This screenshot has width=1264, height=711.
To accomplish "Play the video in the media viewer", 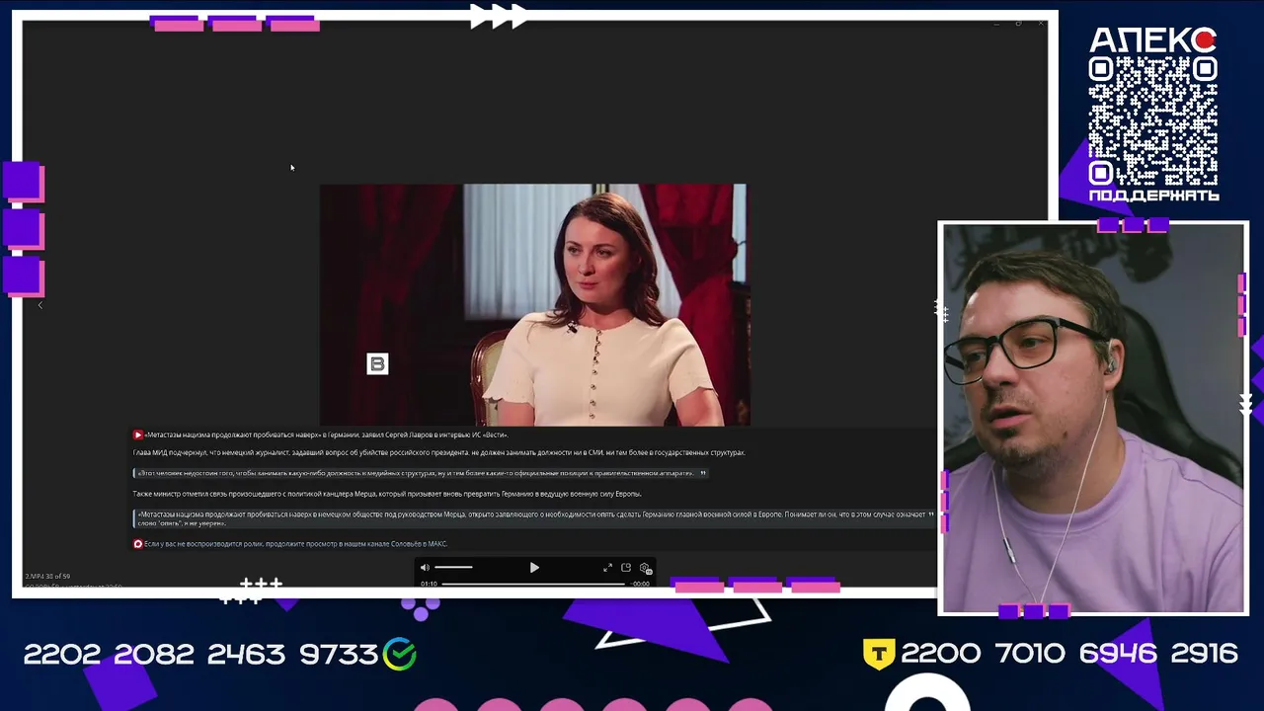I will pyautogui.click(x=534, y=568).
